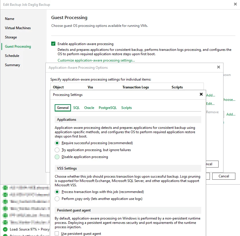This screenshot has width=240, height=236.
Task: Go to the Summary step
Action: [x=12, y=65]
